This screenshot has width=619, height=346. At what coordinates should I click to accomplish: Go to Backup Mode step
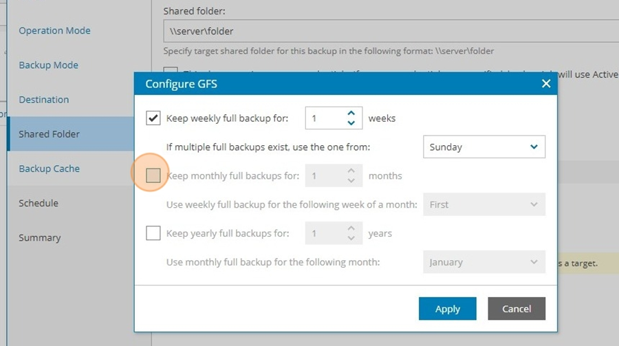pos(49,65)
